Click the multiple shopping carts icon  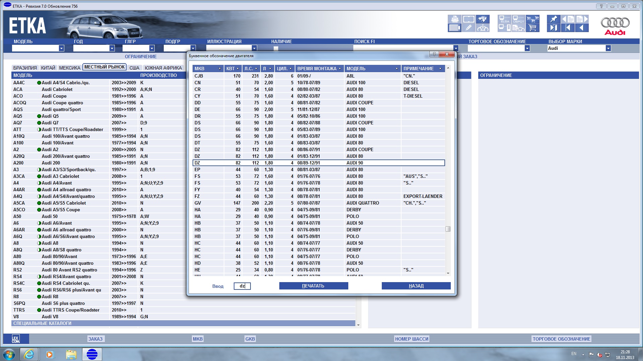(x=532, y=19)
